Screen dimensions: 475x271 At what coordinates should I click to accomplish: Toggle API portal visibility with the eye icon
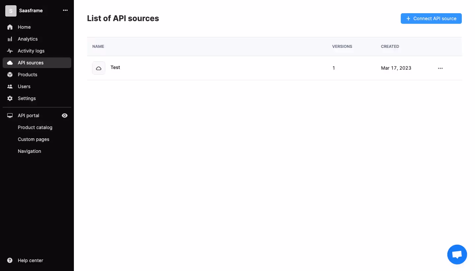coord(65,116)
